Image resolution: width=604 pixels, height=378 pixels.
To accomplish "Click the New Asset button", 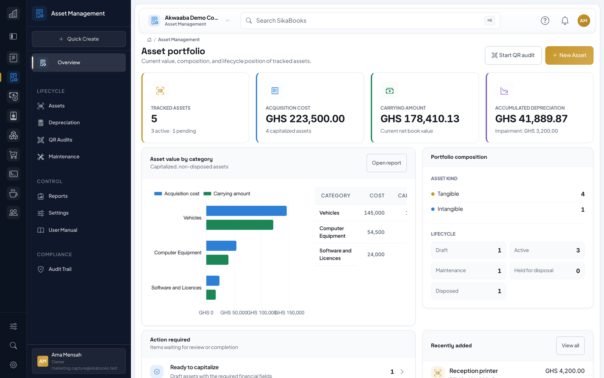I will pyautogui.click(x=569, y=56).
